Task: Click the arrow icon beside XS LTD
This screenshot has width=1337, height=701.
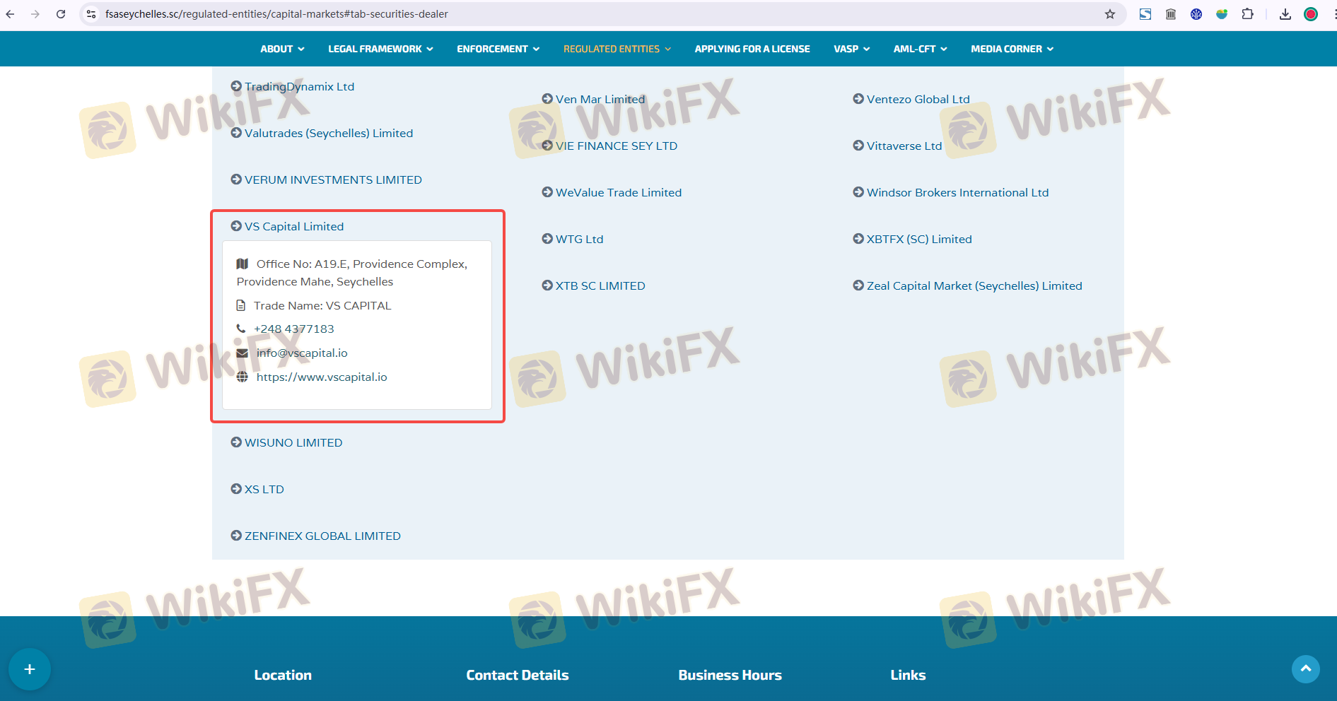Action: tap(236, 489)
